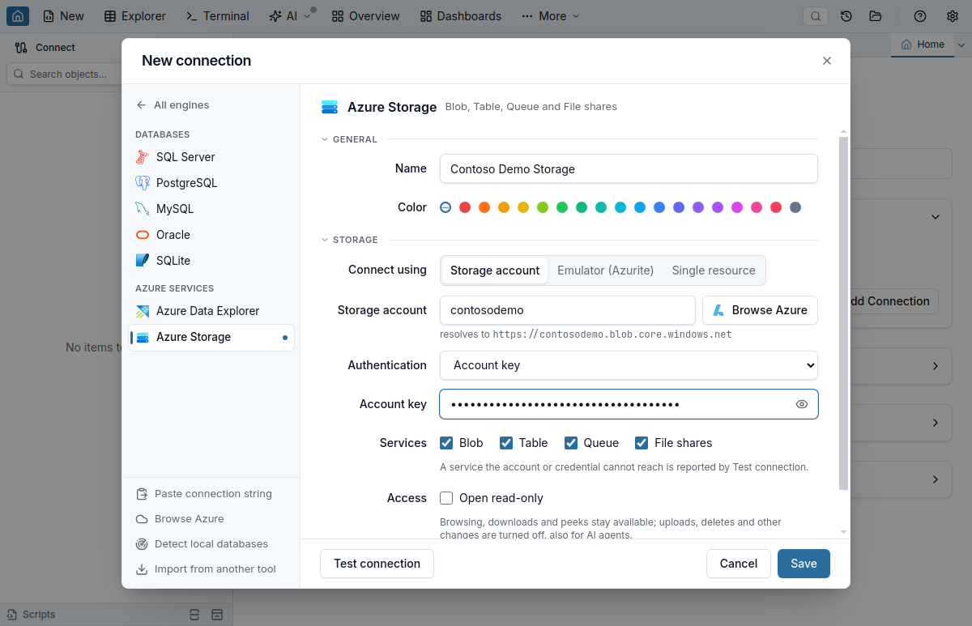972x626 pixels.
Task: Collapse the STORAGE section
Action: (x=325, y=240)
